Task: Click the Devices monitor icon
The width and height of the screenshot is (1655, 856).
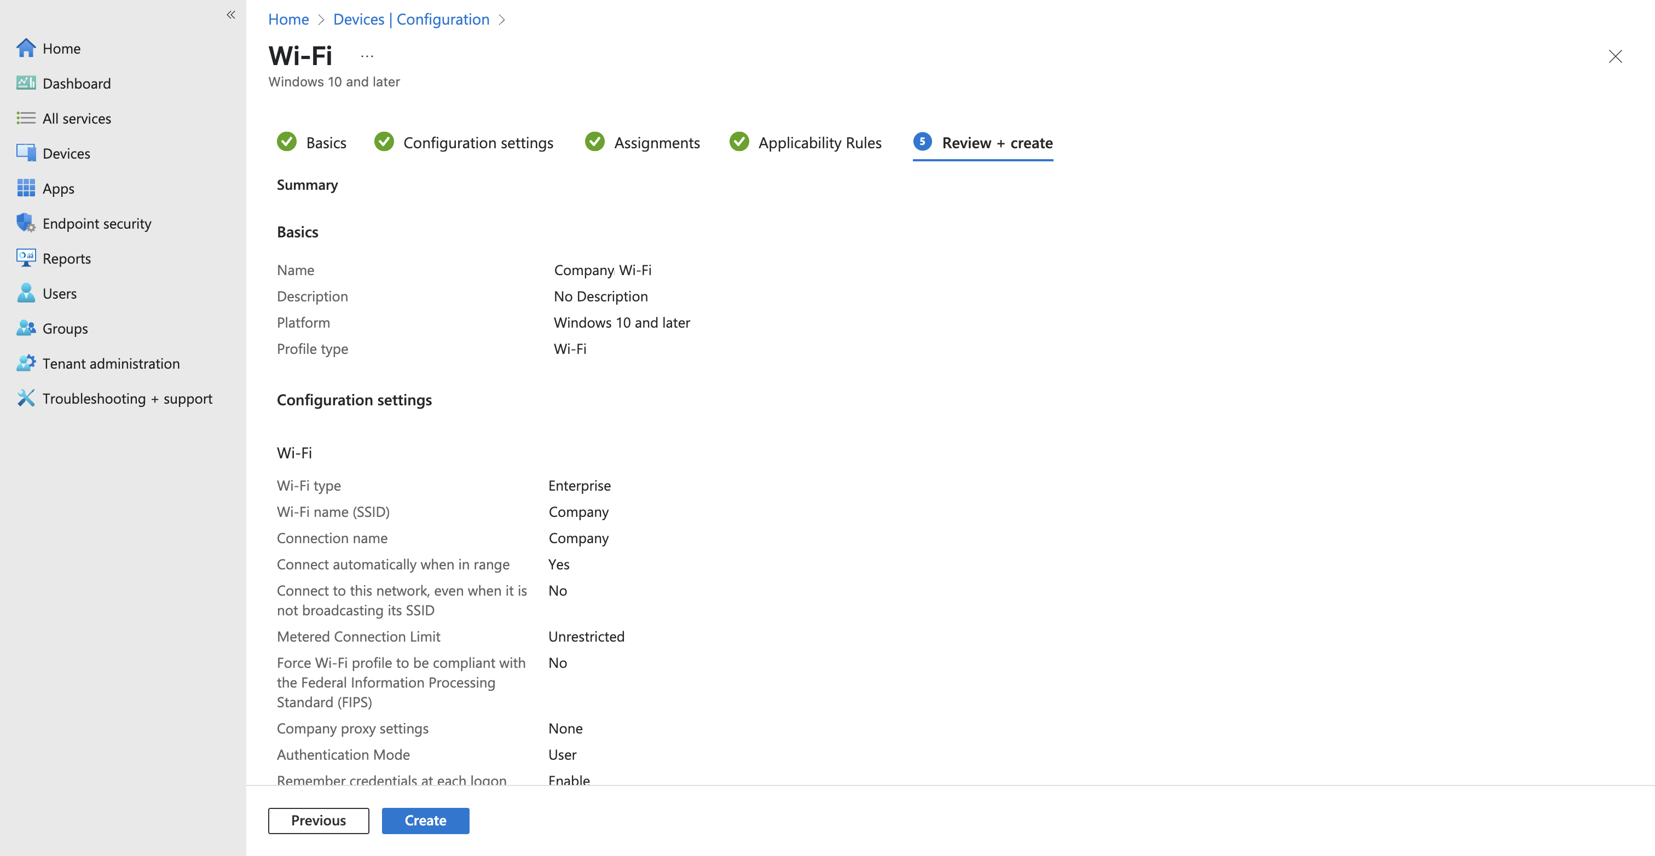Action: (x=26, y=153)
